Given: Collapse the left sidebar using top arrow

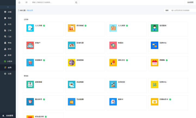Looking at the screenshot, I should pos(8,7).
